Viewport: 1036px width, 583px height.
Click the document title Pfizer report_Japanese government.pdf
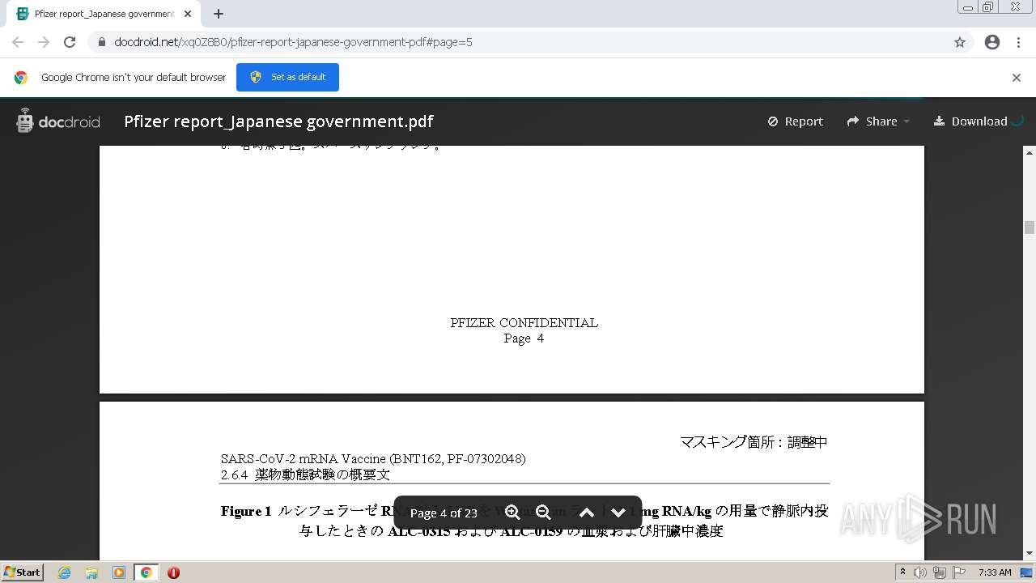[278, 121]
